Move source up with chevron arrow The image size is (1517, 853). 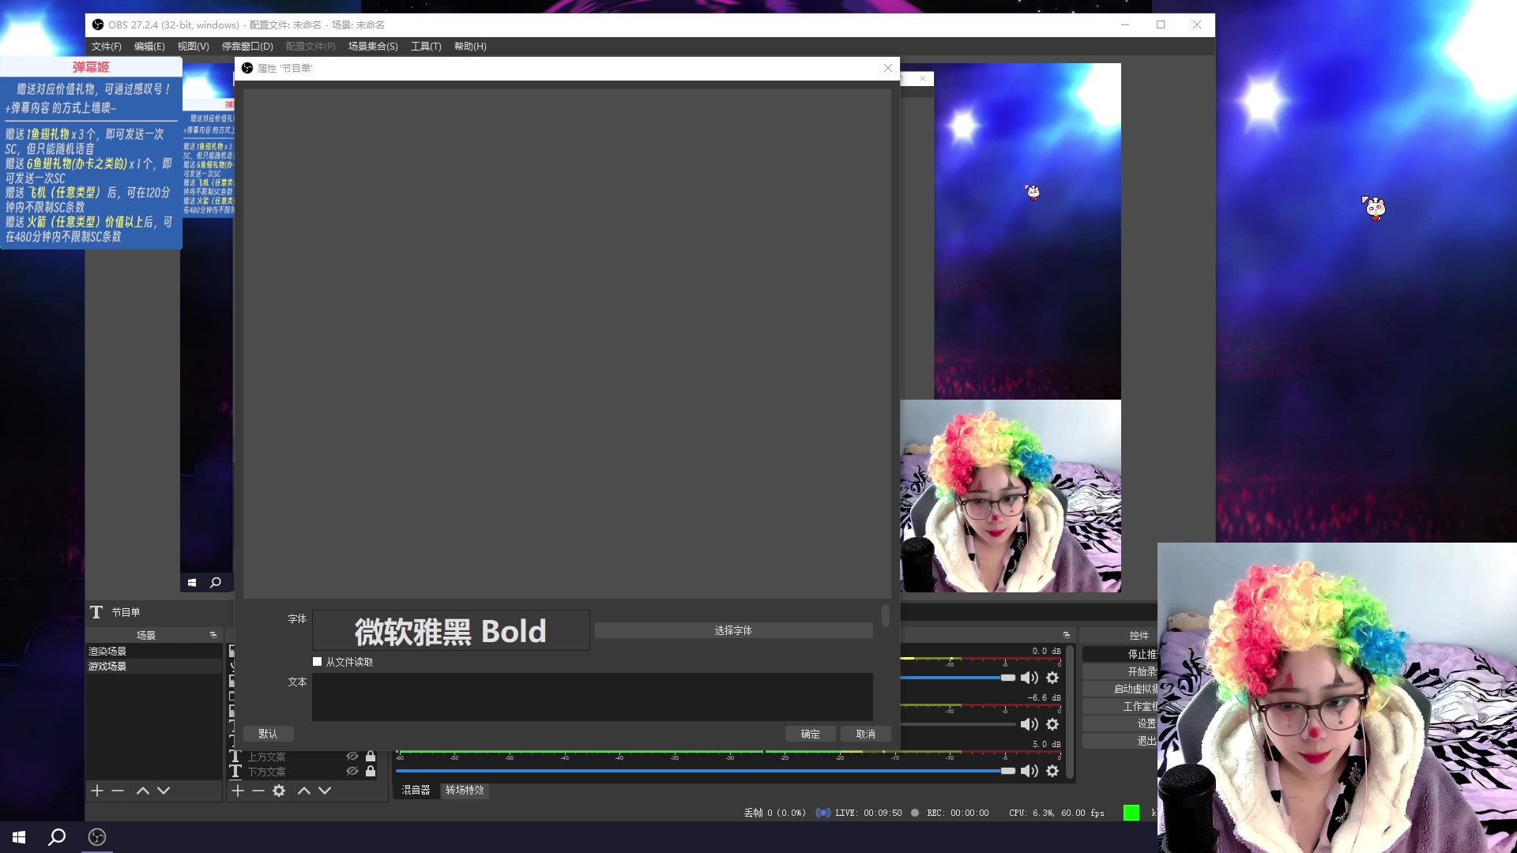[x=304, y=791]
